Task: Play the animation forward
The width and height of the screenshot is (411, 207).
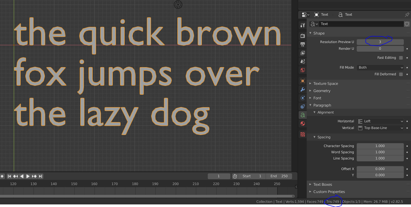Action: click(x=28, y=176)
